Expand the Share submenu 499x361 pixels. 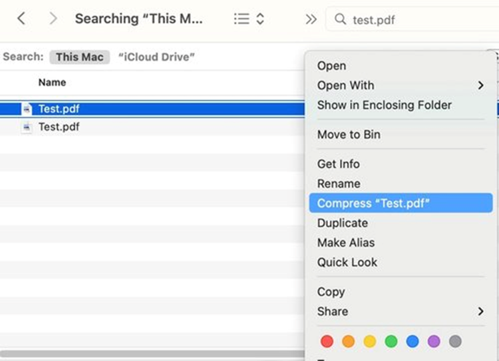[x=480, y=311]
